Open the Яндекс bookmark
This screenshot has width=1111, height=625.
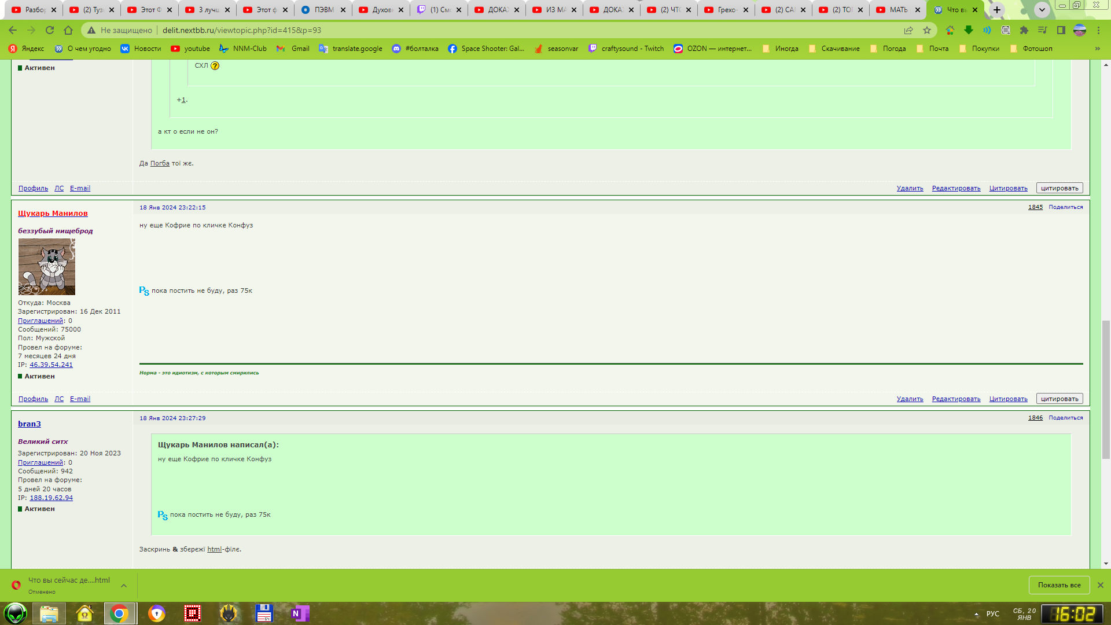[27, 49]
